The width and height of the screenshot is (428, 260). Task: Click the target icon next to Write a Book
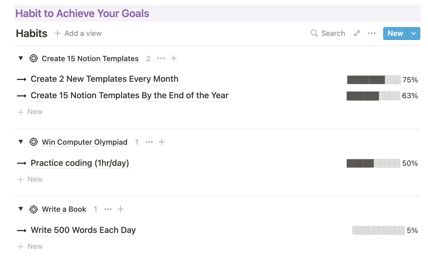34,209
